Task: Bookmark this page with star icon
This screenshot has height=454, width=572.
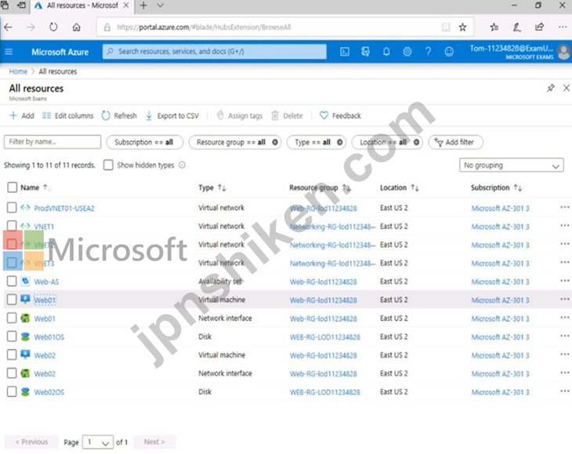Action: (462, 27)
